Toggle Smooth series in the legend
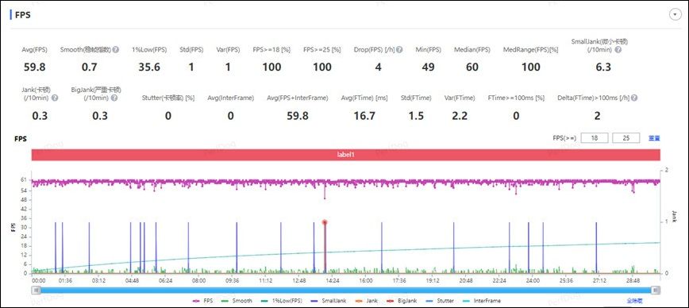The image size is (689, 308). [237, 301]
